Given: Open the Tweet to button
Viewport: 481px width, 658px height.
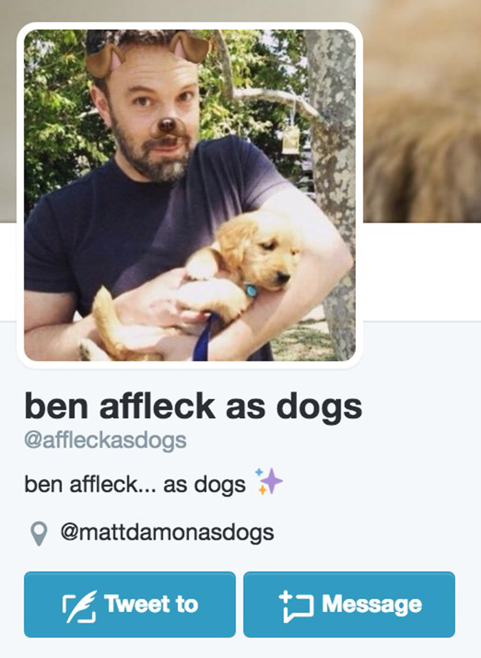Looking at the screenshot, I should click(x=130, y=604).
